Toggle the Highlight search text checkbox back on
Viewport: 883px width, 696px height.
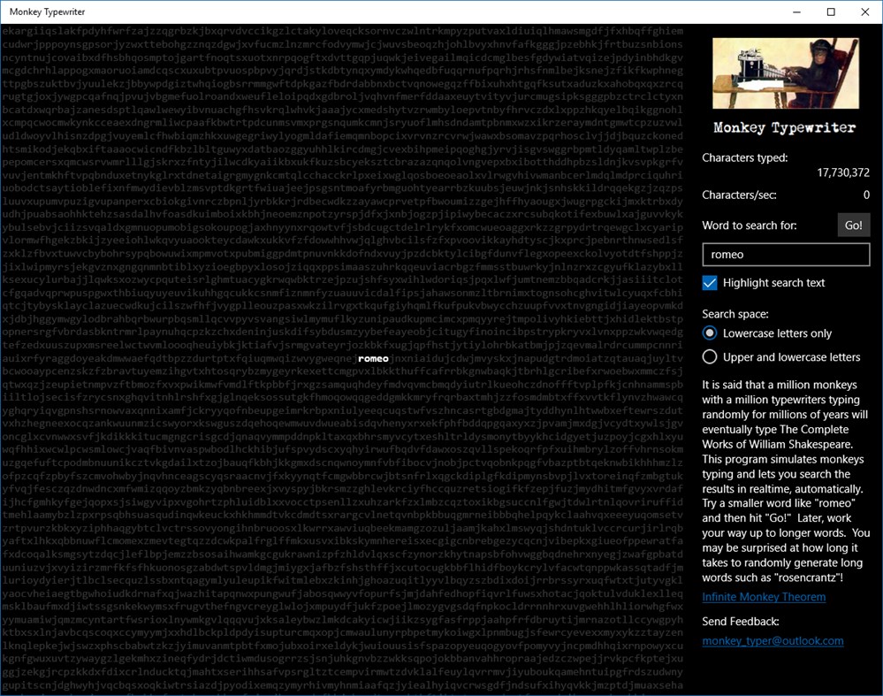click(708, 282)
